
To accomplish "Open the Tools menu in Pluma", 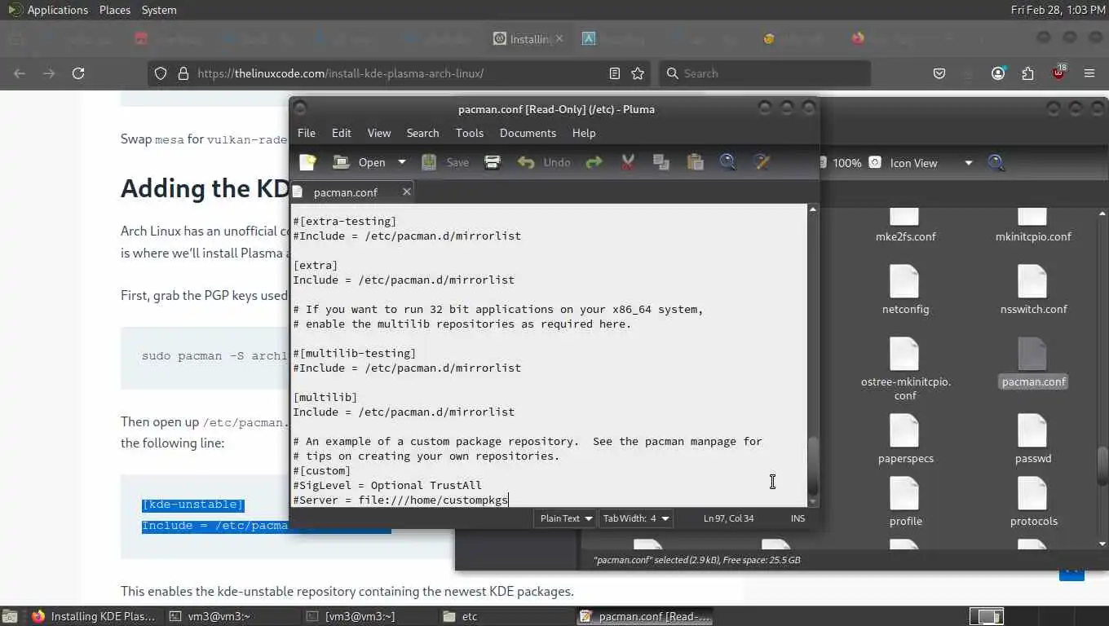I will [470, 133].
